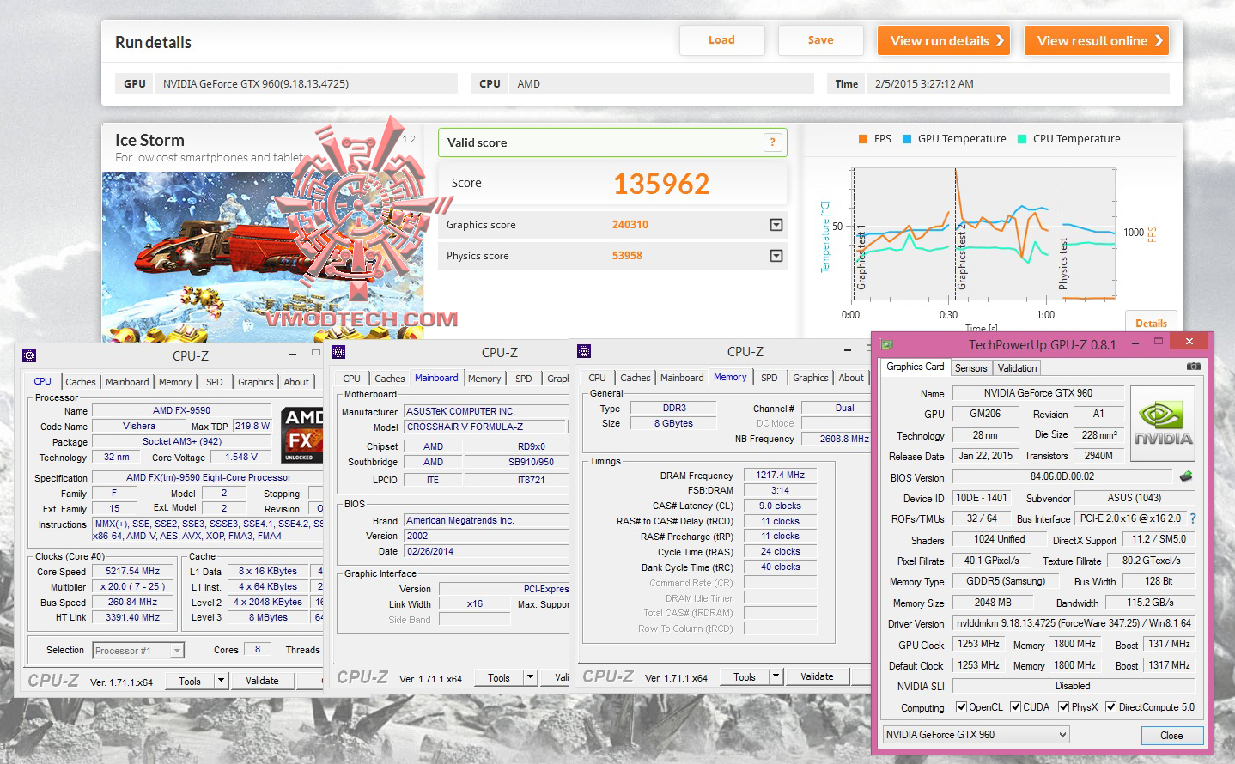Open Tools dropdown arrow in CPU-Z Memory window
This screenshot has height=764, width=1235.
pos(776,676)
